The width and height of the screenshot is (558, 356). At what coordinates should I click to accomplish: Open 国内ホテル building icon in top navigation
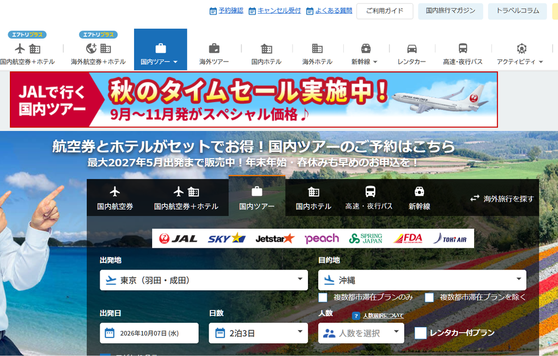pos(266,48)
